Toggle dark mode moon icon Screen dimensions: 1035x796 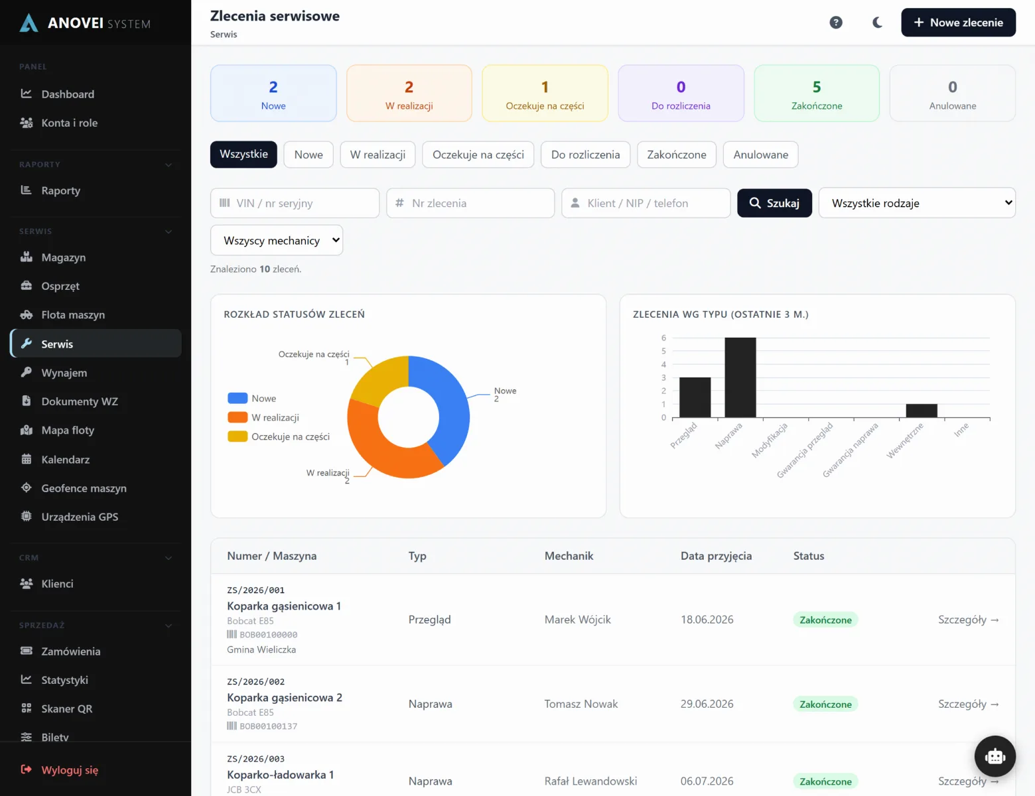[877, 23]
